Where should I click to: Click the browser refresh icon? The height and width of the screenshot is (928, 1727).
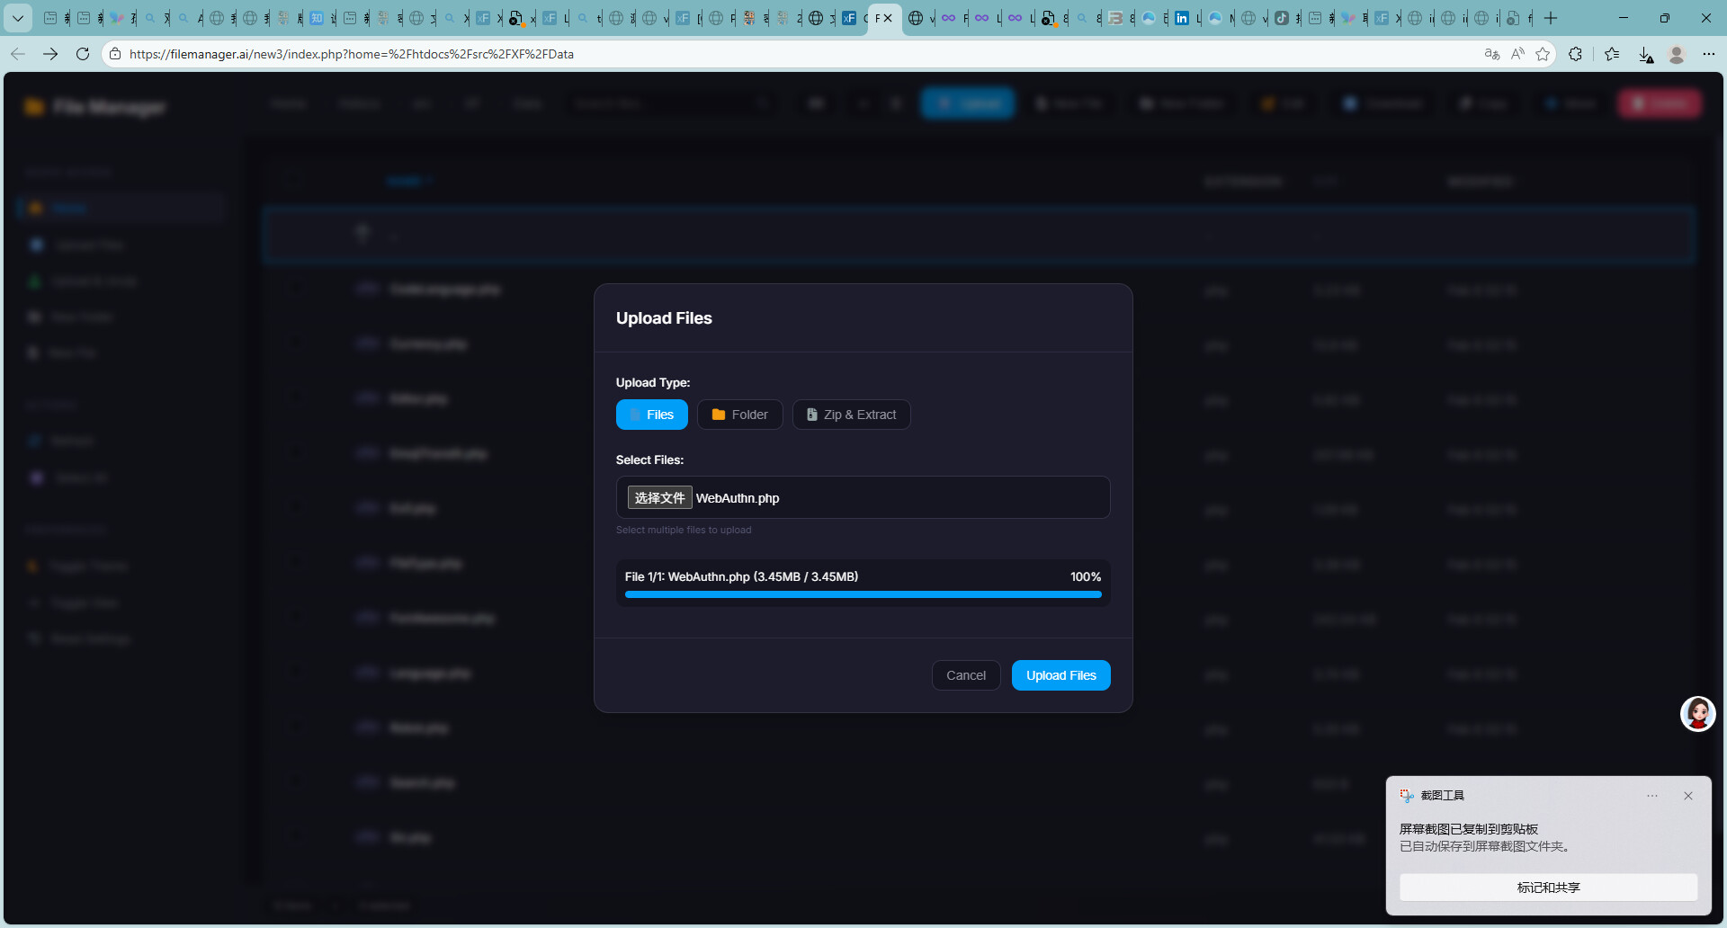pyautogui.click(x=83, y=54)
